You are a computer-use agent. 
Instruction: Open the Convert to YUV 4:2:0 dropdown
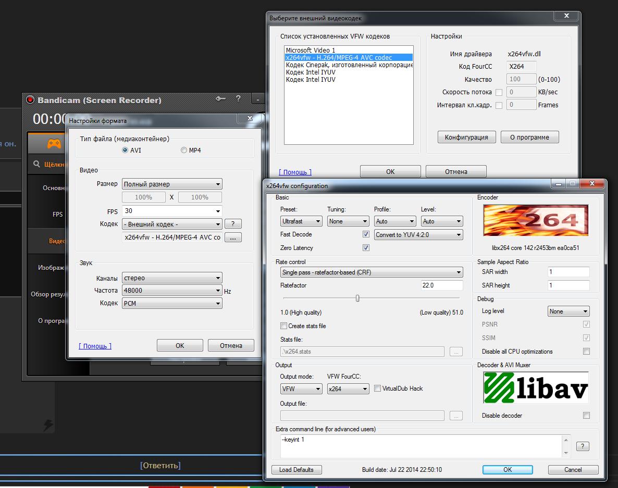[x=418, y=235]
